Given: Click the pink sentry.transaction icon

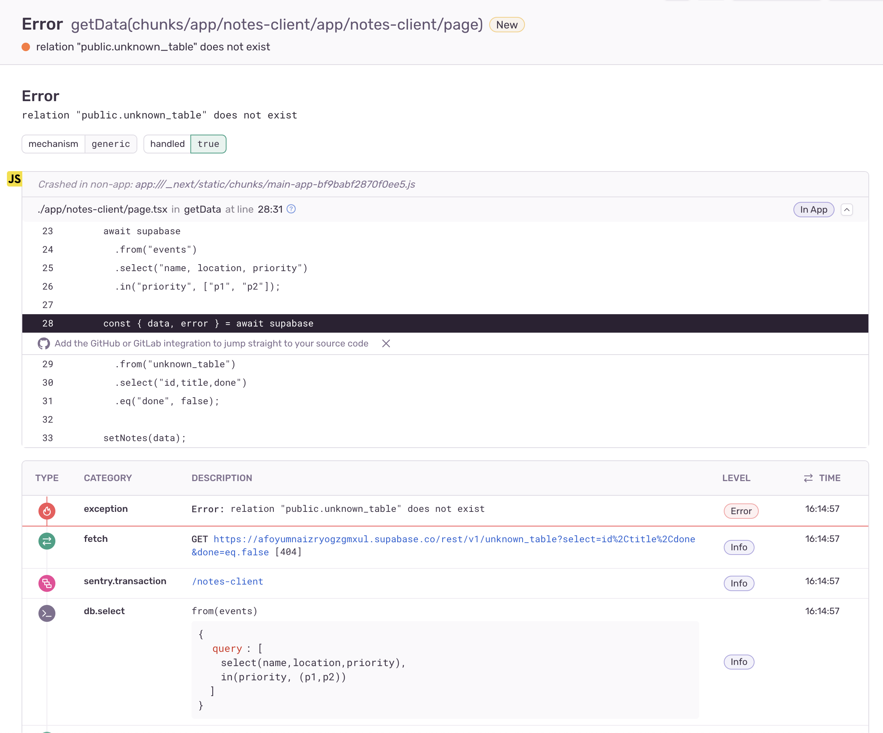Looking at the screenshot, I should (x=47, y=583).
